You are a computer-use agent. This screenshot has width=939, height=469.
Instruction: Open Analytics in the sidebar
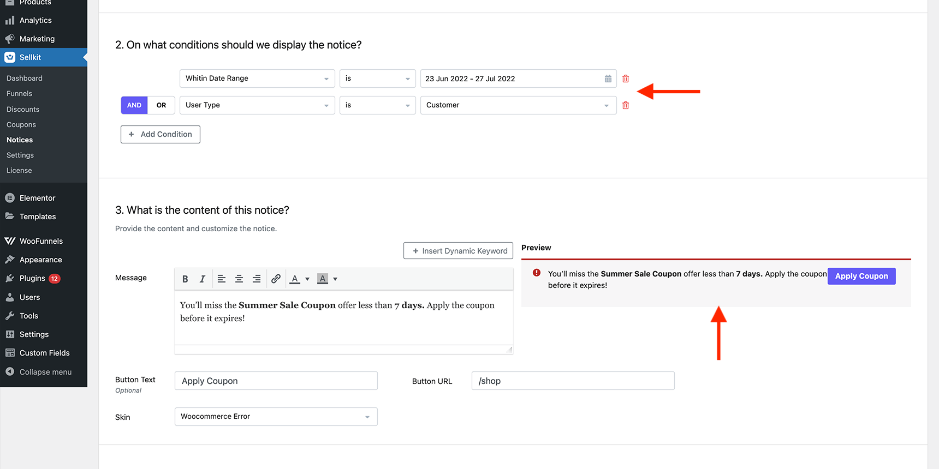pos(44,20)
